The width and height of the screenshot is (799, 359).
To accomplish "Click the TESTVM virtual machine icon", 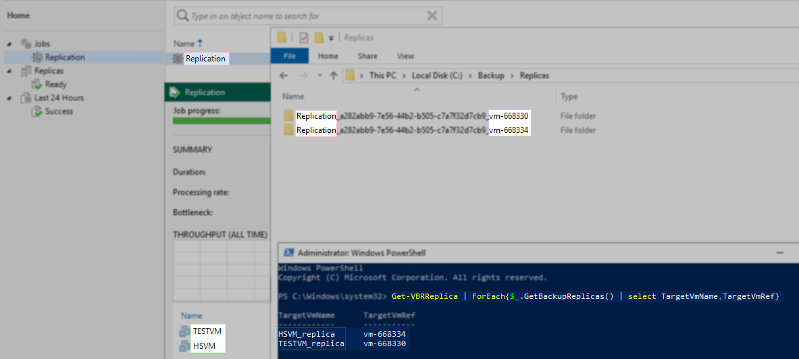I will [x=184, y=331].
